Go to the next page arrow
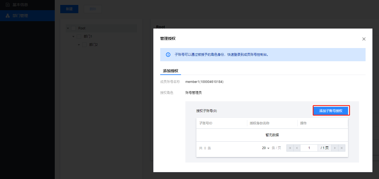 pyautogui.click(x=335, y=148)
